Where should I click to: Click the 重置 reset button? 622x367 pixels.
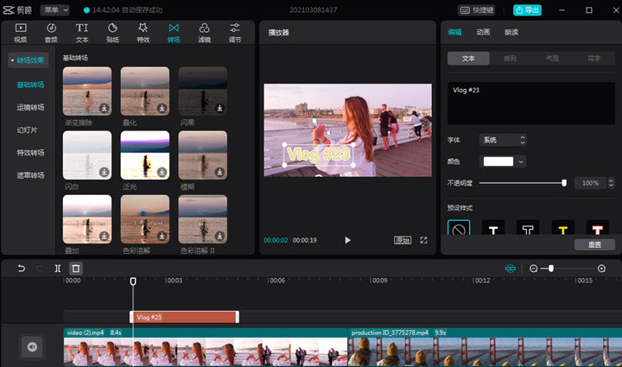(x=593, y=244)
